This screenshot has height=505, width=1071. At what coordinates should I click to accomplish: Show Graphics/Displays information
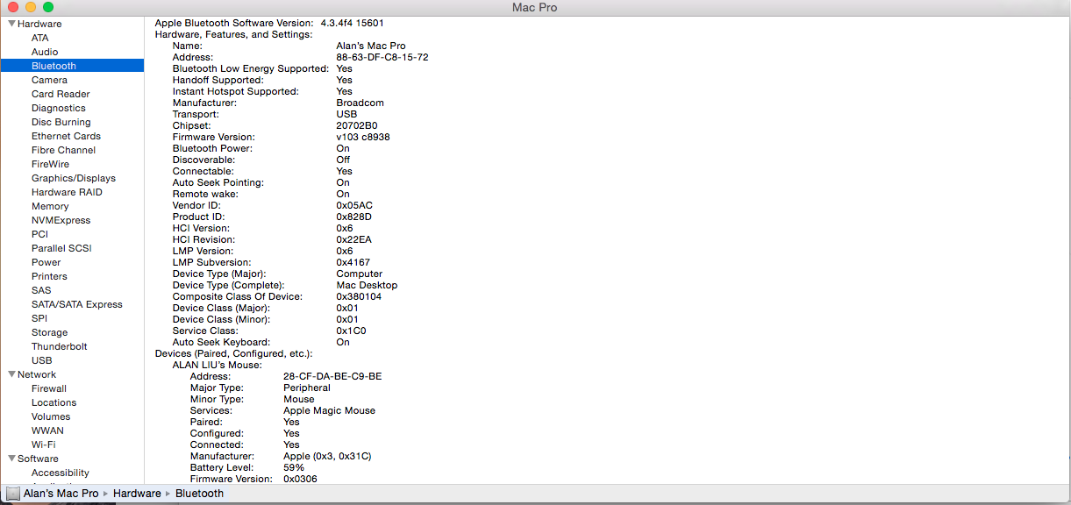[x=74, y=178]
